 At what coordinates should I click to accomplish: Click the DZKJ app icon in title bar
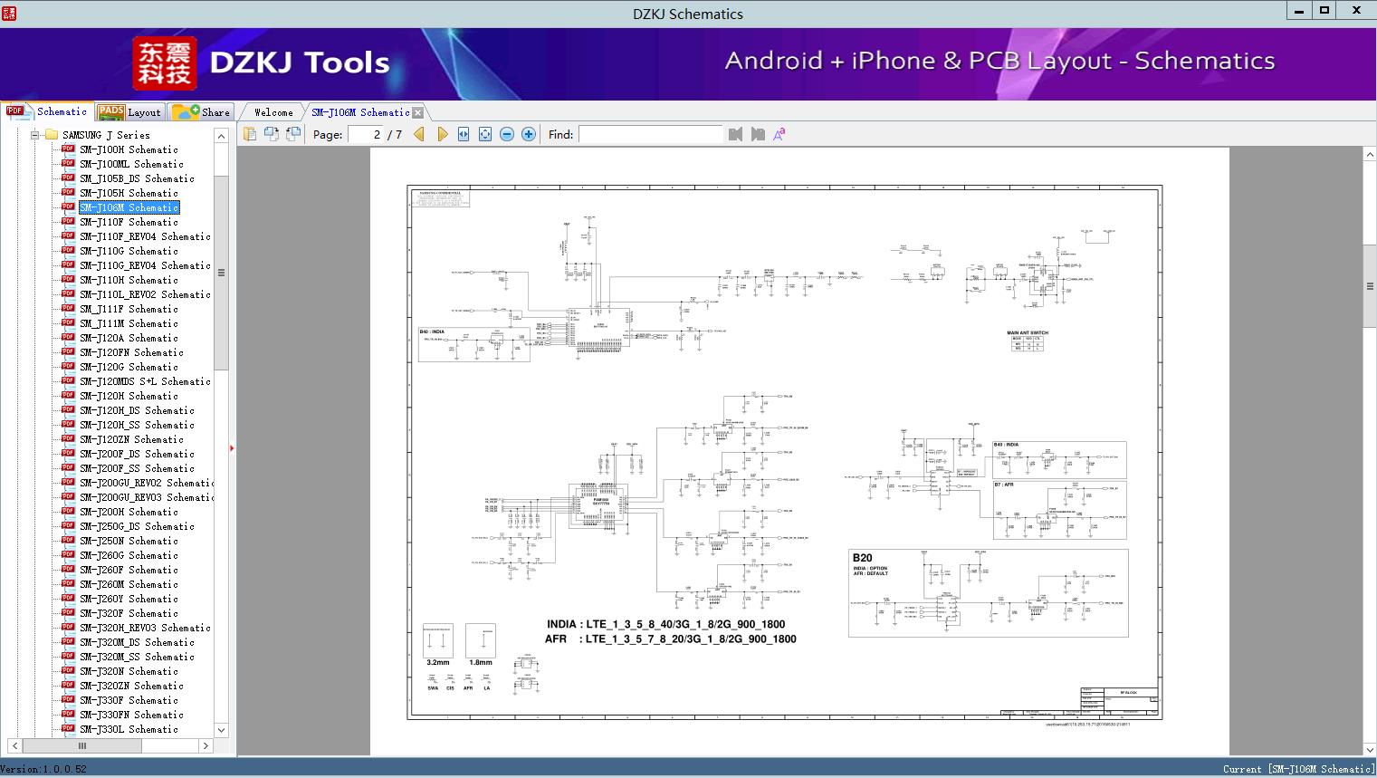click(8, 13)
